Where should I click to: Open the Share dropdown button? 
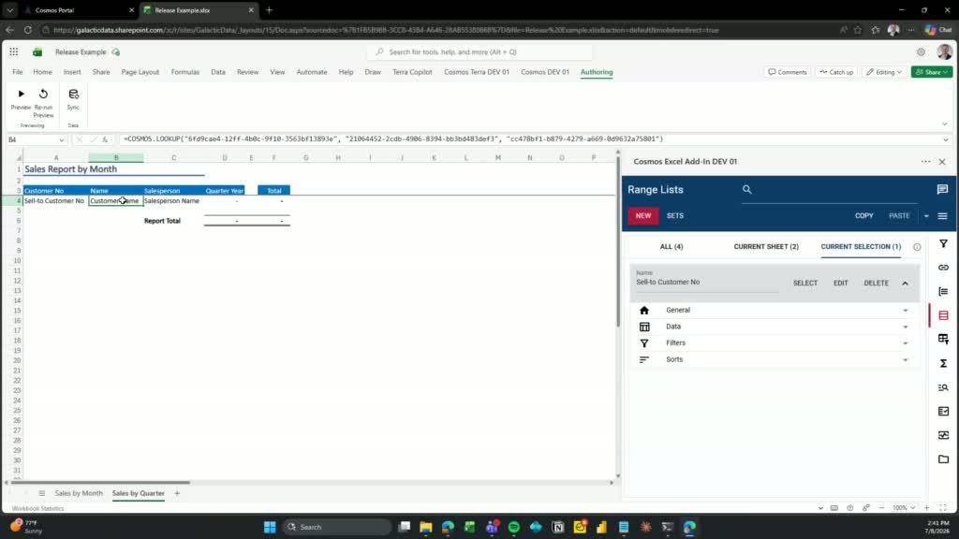[932, 72]
